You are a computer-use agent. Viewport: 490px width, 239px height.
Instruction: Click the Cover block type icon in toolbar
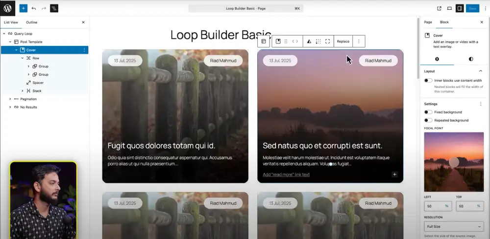coord(278,41)
